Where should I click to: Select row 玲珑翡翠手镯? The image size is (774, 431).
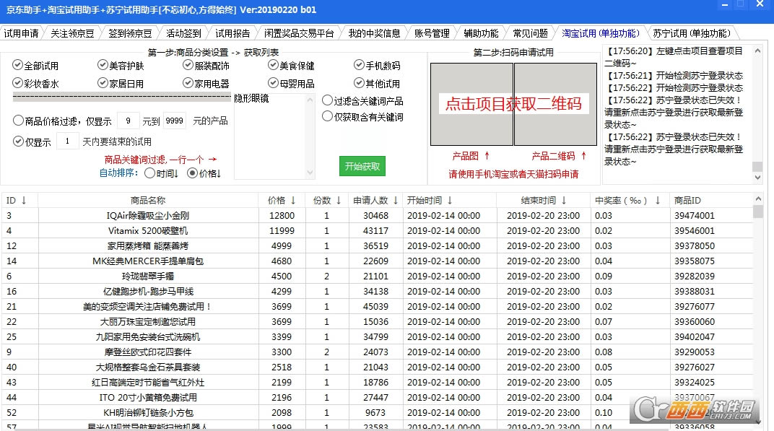[378, 277]
